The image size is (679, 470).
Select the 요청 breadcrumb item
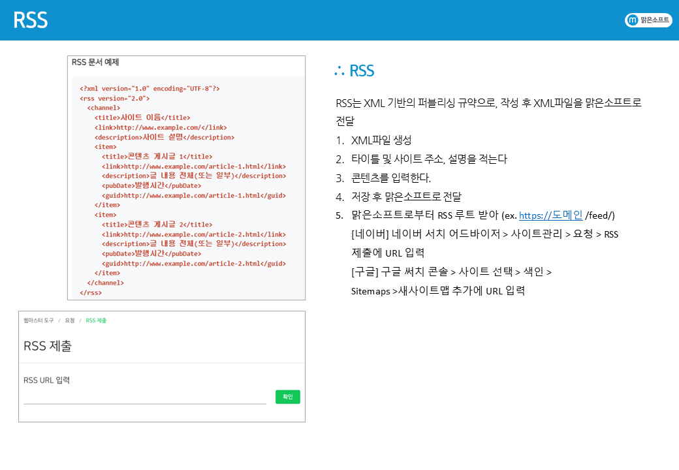coord(69,321)
